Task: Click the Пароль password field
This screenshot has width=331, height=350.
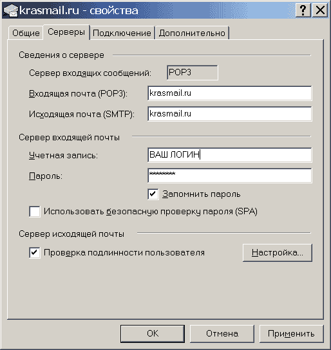Action: pyautogui.click(x=230, y=176)
